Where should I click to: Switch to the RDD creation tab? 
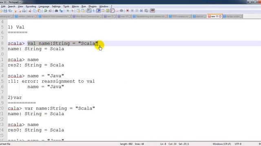[x=180, y=16]
